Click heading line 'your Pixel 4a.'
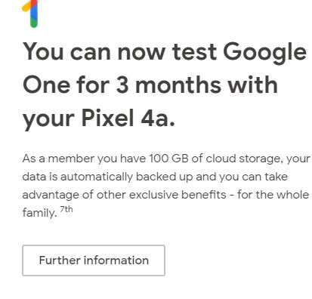 pos(99,119)
